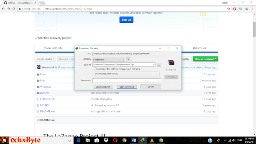Screen dimensions: 256x144
Task: Click the Download Later button
Action: [x=103, y=87]
